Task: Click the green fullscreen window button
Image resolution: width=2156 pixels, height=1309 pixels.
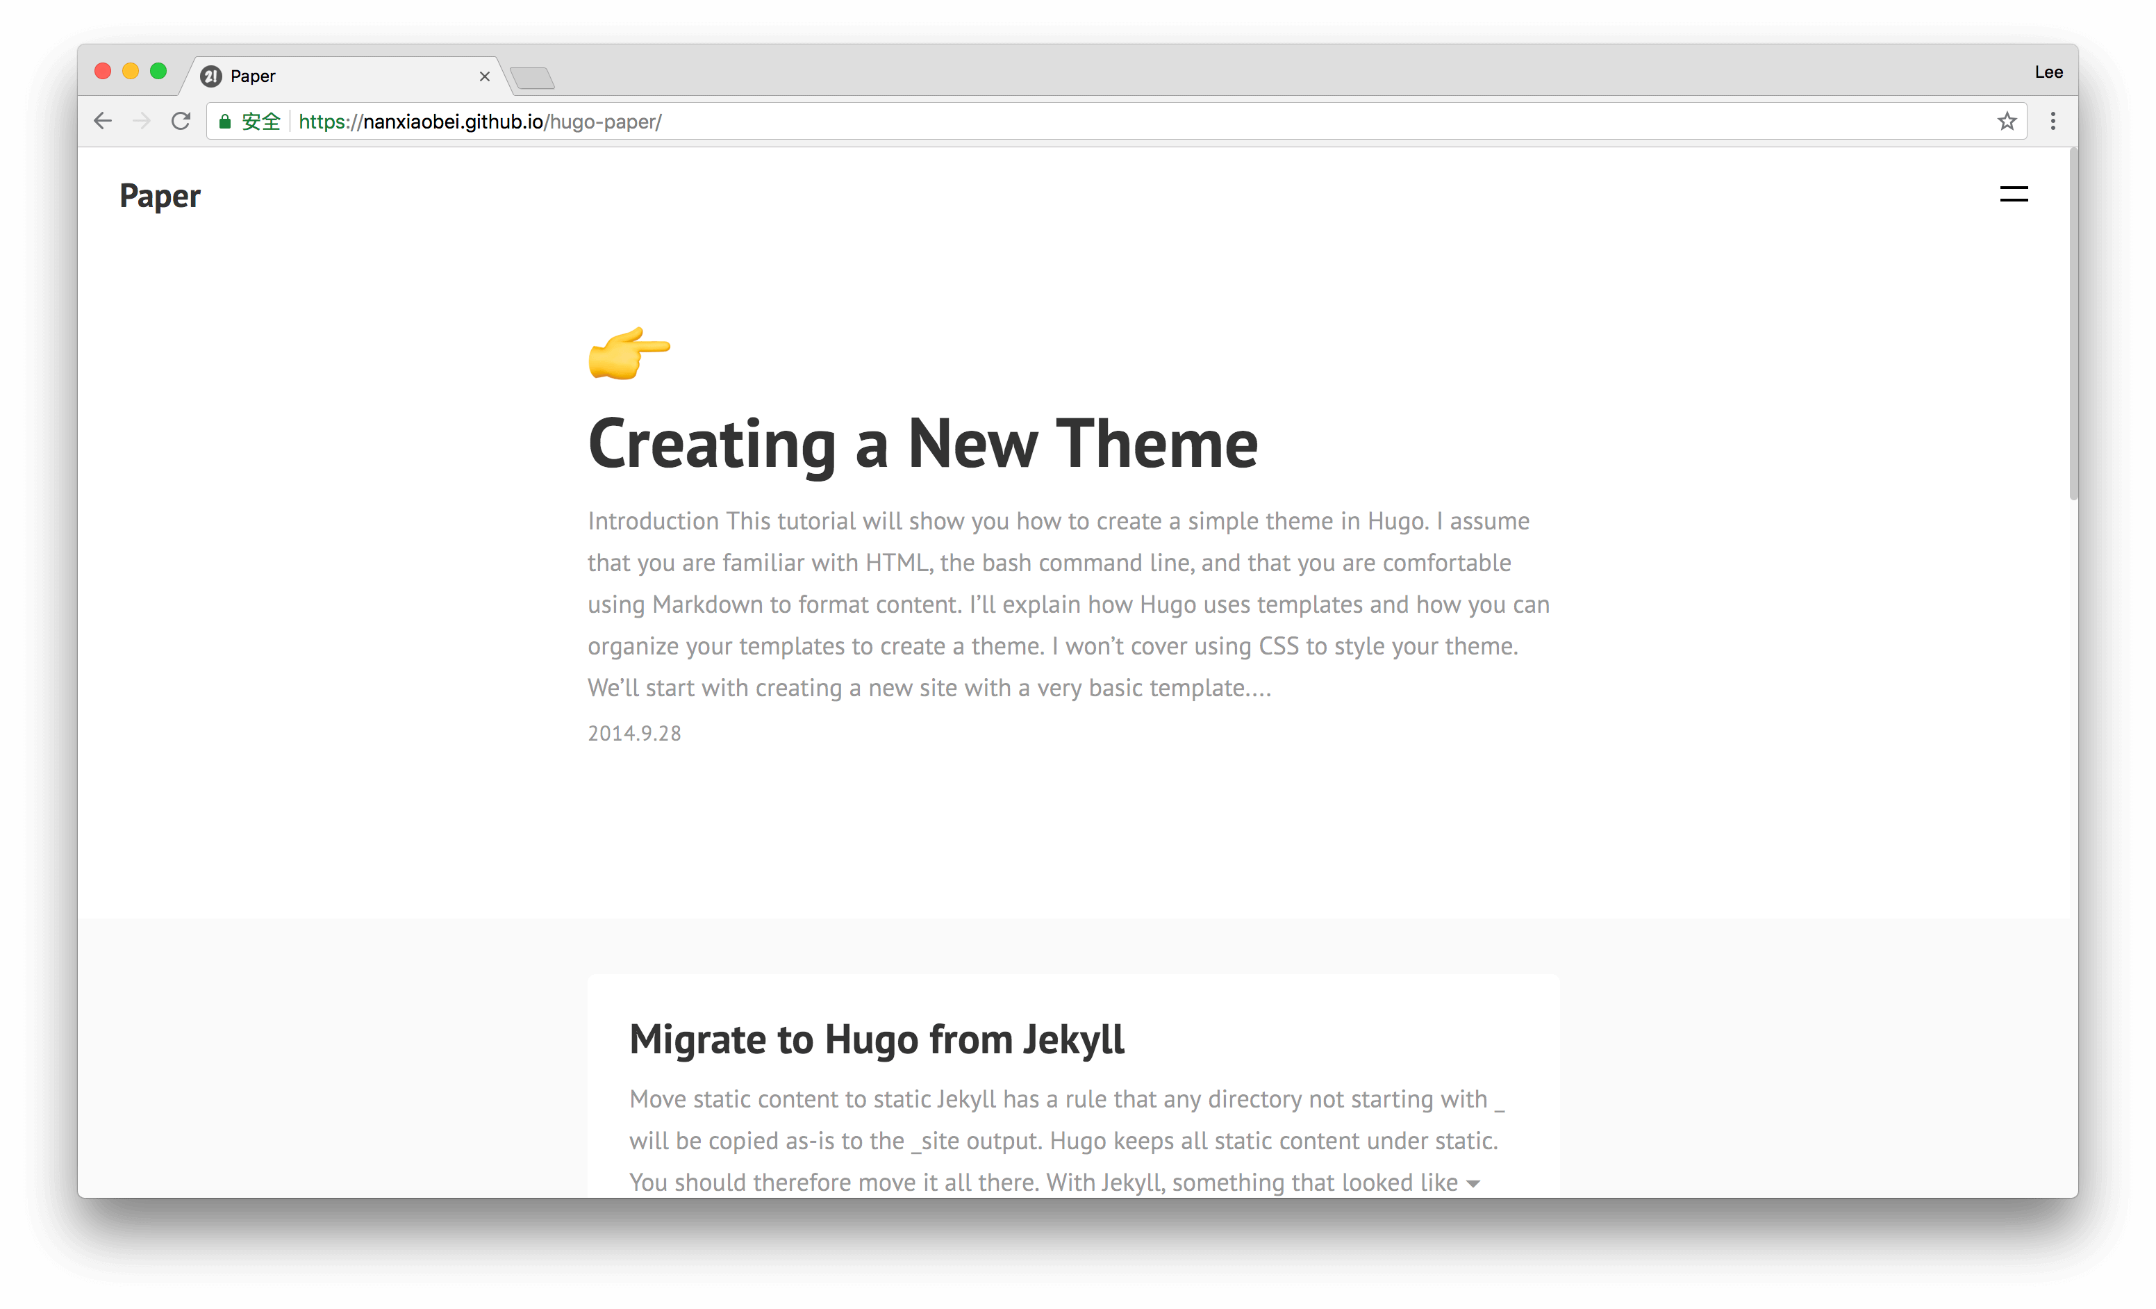Action: point(158,72)
